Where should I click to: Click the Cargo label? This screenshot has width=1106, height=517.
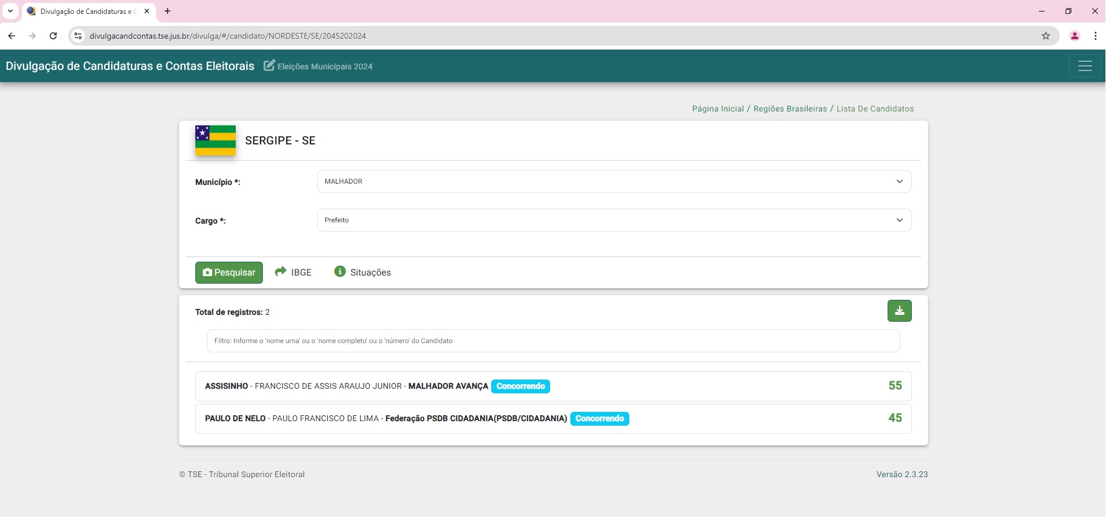click(x=210, y=221)
